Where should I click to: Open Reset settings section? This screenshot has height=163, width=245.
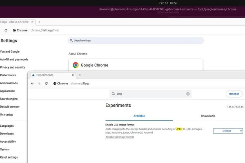click(9, 157)
